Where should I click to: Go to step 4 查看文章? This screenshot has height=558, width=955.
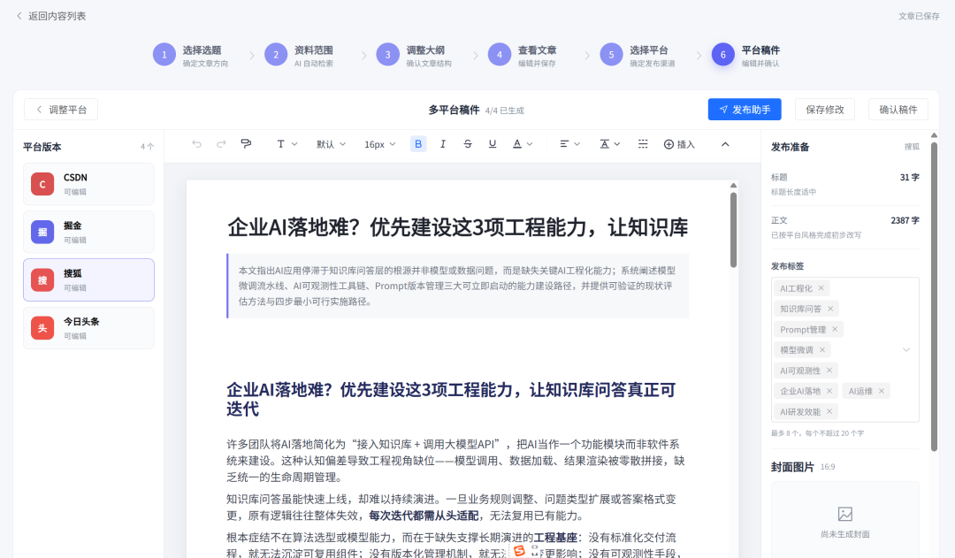(523, 55)
